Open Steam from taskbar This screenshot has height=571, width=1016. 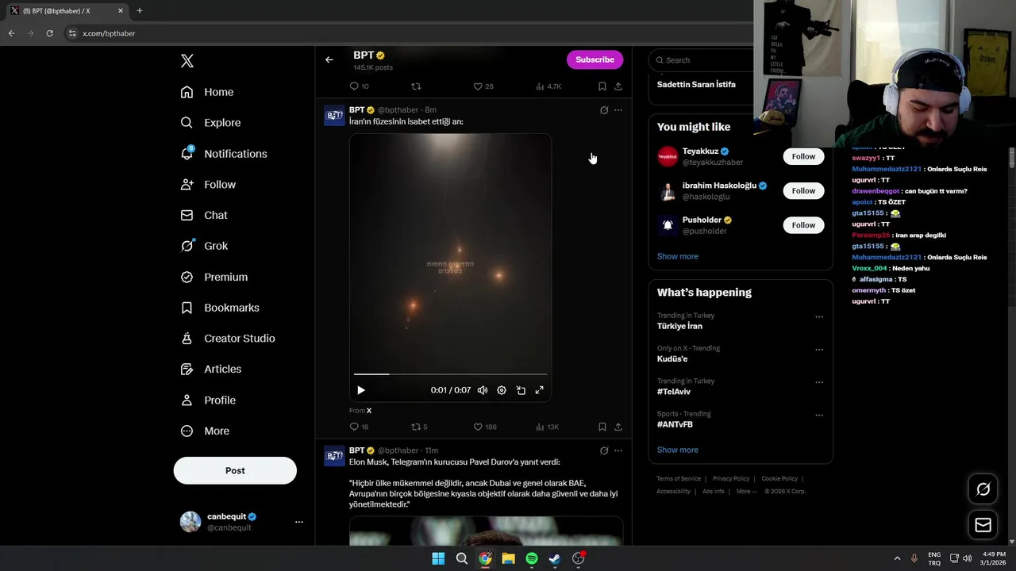point(555,558)
